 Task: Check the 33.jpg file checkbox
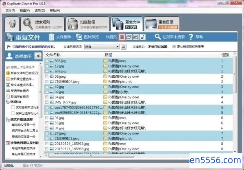click(47, 123)
